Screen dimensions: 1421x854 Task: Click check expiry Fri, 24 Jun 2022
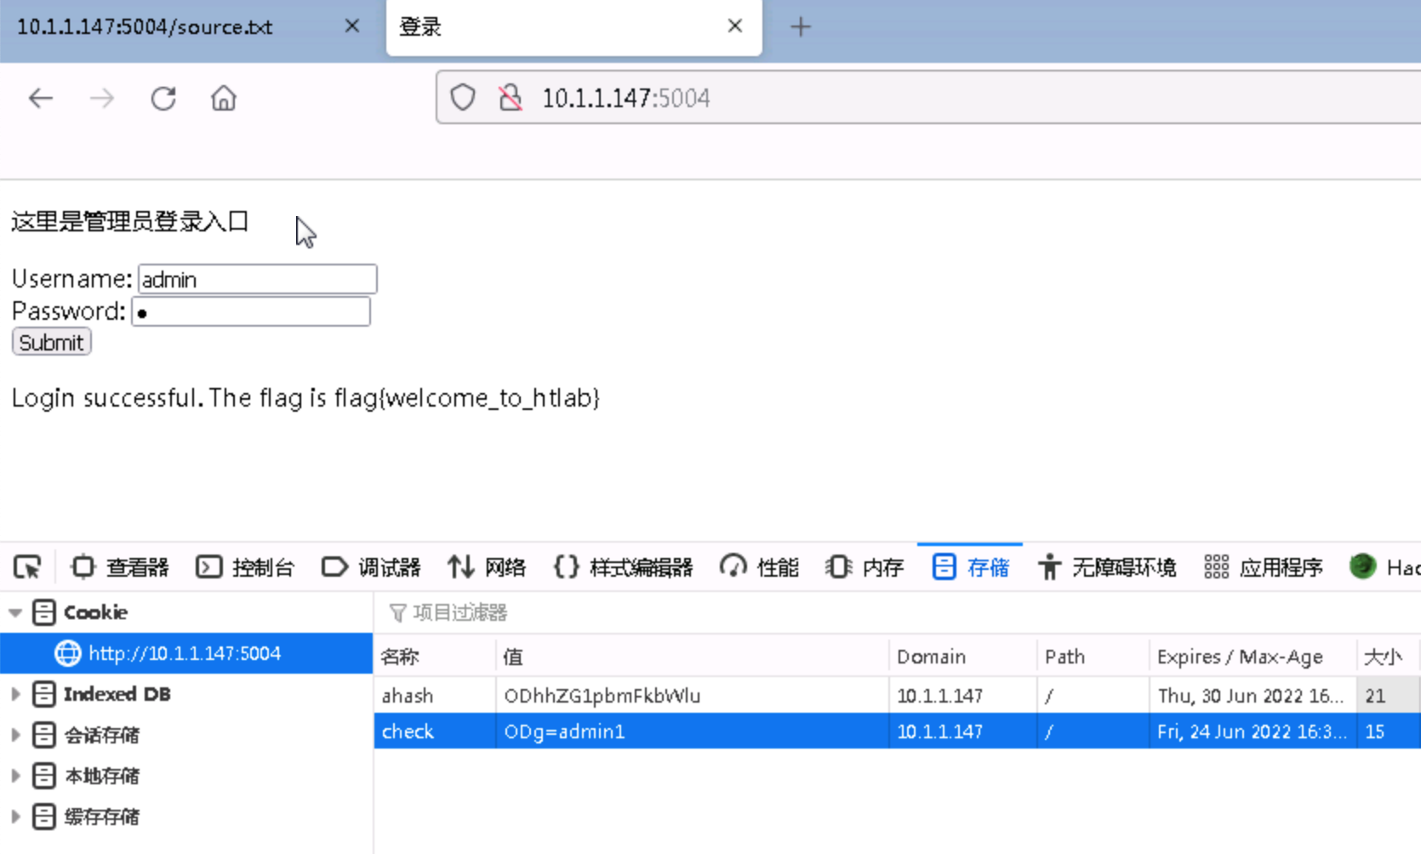coord(1253,732)
